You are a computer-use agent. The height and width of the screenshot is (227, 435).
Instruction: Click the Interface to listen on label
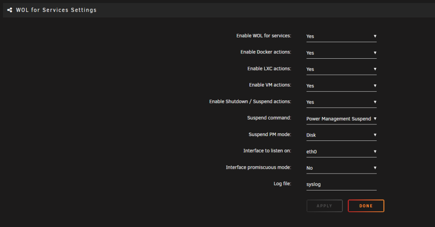point(267,151)
